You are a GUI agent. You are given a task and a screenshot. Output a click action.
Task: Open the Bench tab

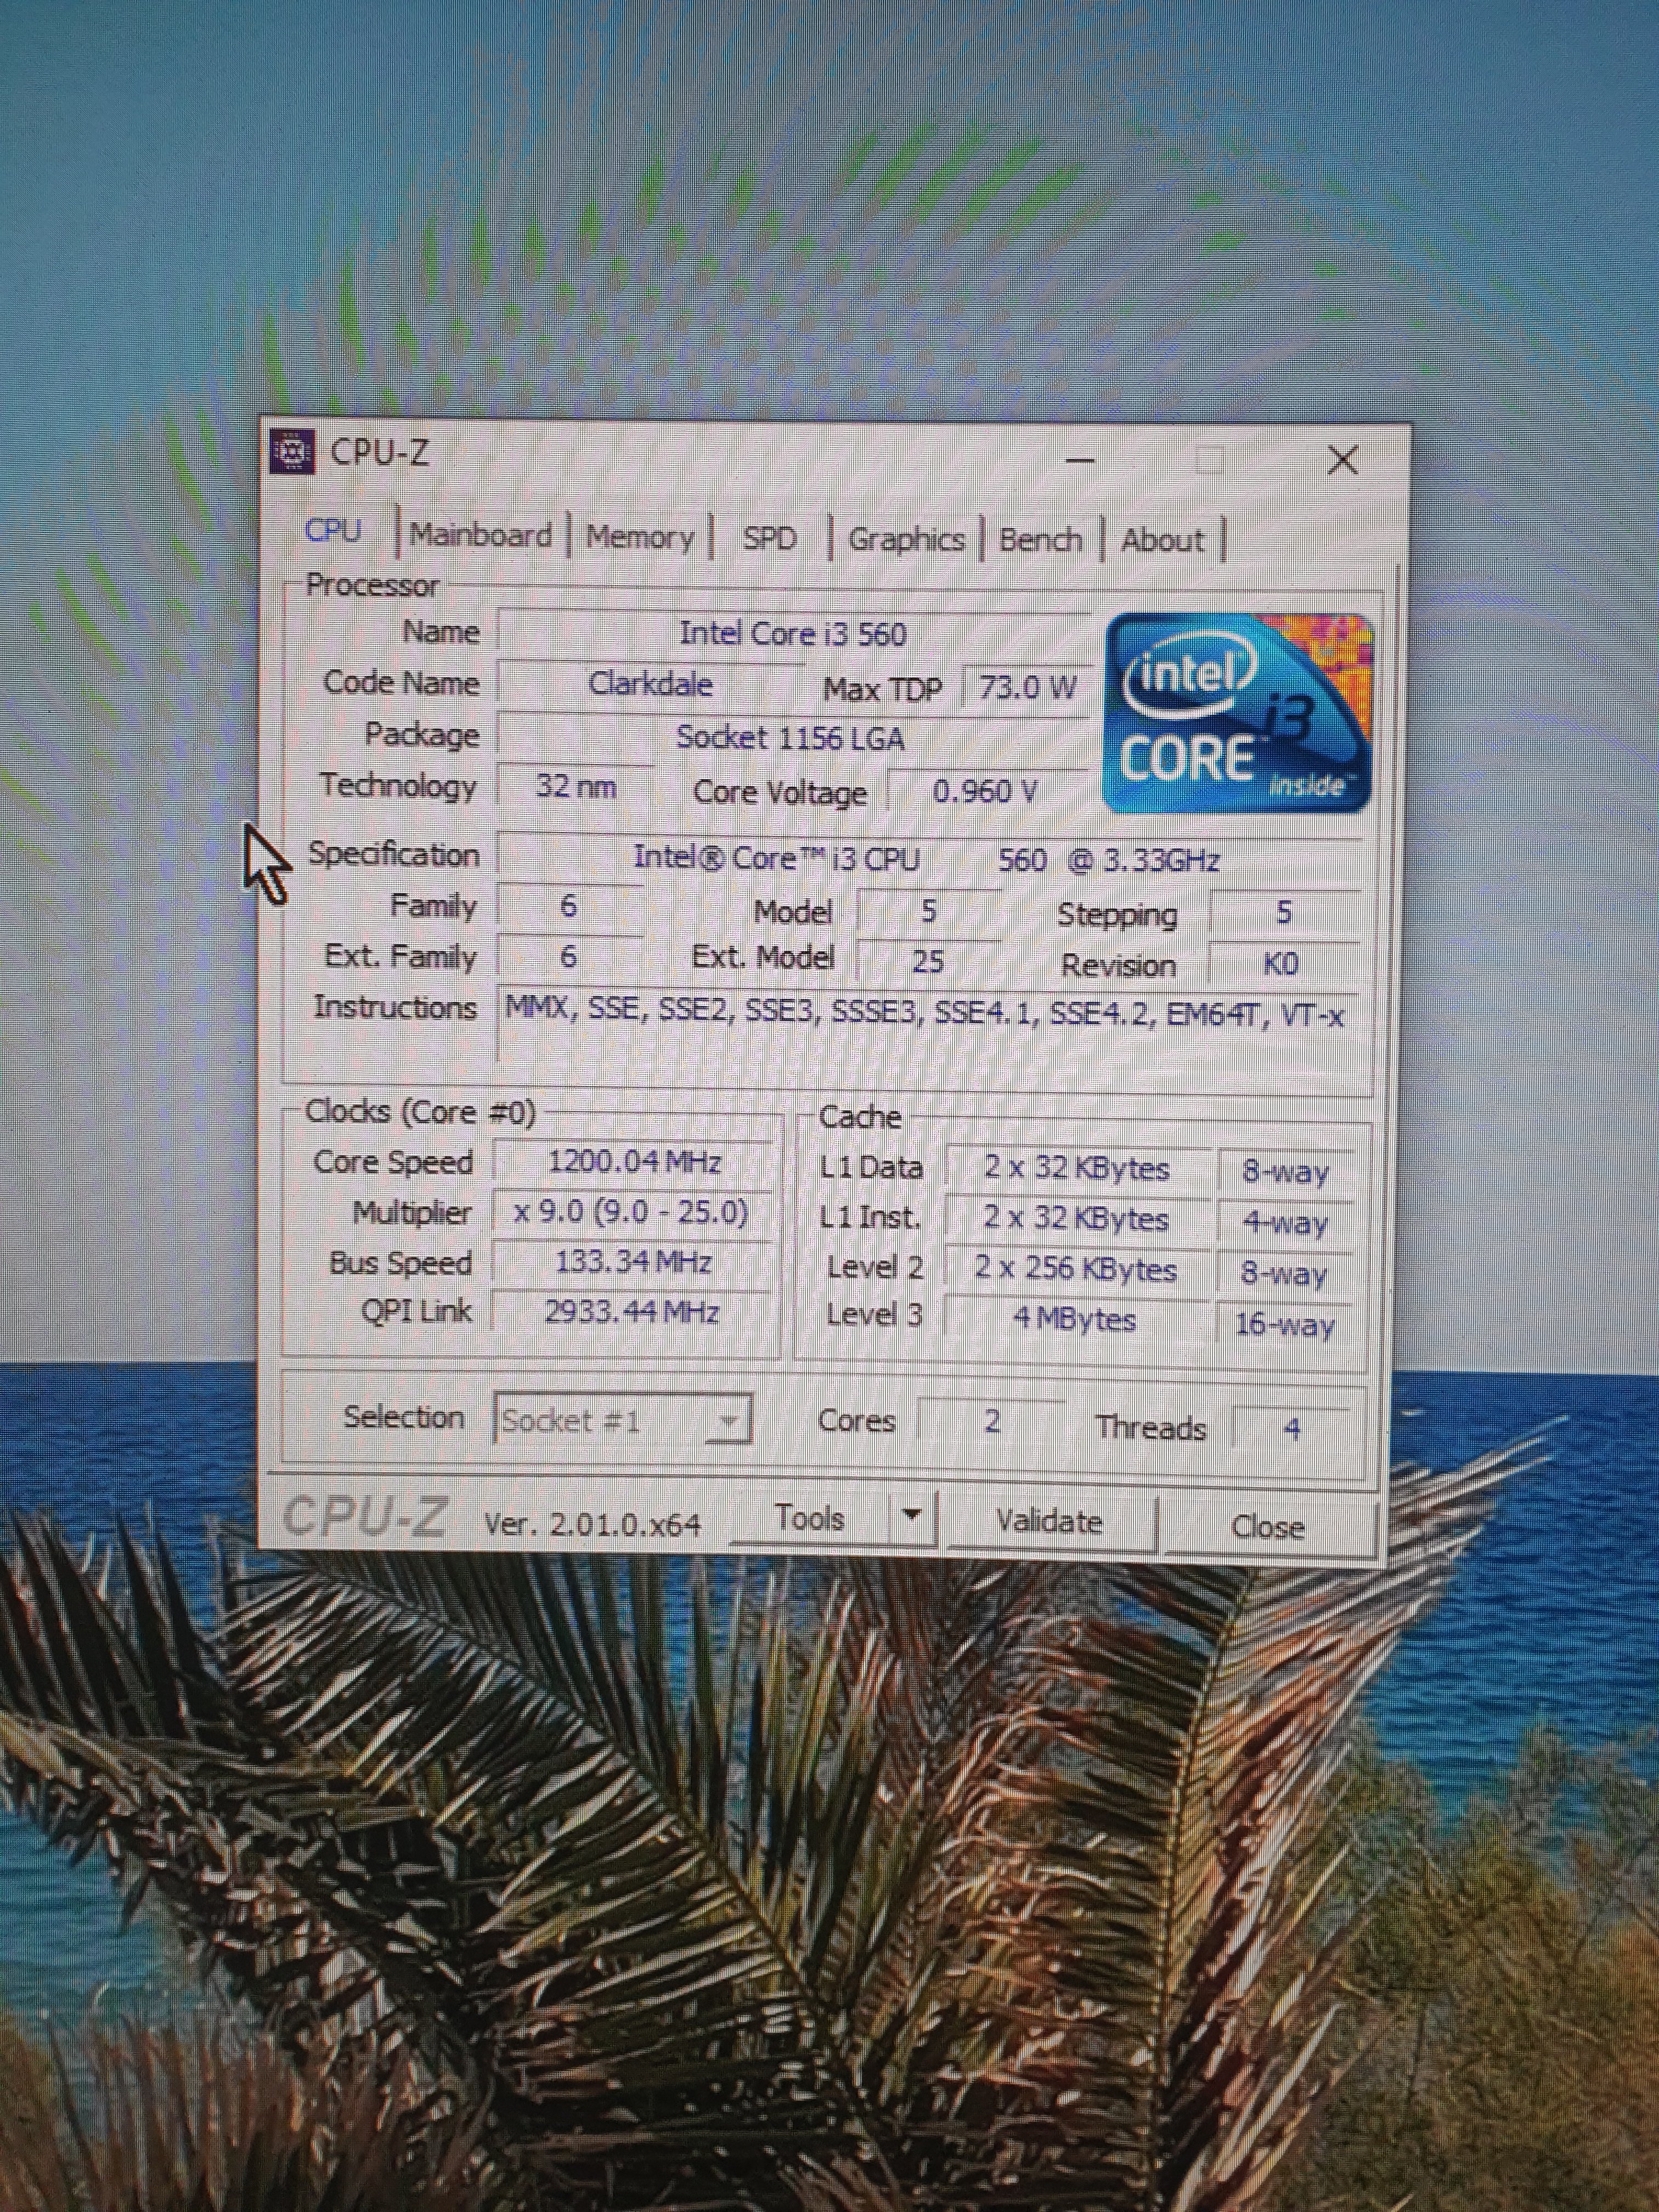coord(1040,541)
